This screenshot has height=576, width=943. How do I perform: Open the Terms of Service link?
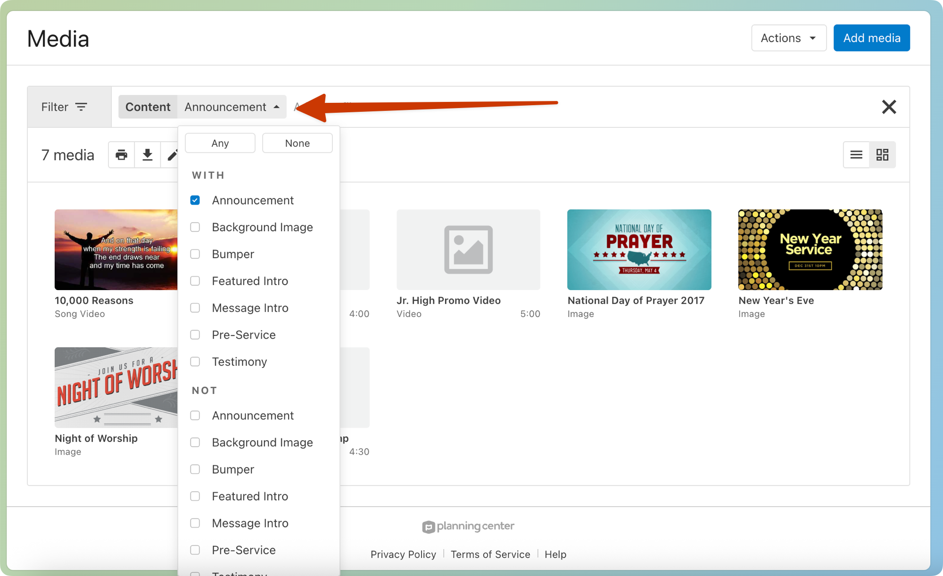coord(490,554)
